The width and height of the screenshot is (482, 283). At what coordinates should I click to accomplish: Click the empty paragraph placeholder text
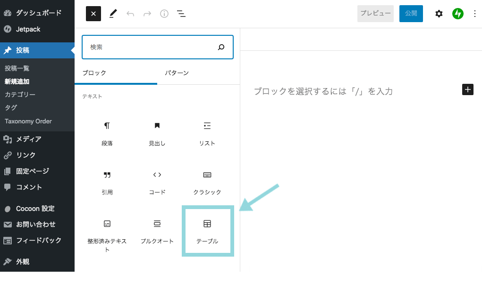pyautogui.click(x=323, y=91)
